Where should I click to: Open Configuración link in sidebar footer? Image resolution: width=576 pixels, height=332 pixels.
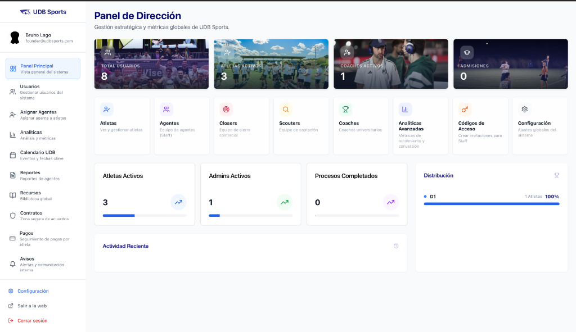click(x=33, y=291)
